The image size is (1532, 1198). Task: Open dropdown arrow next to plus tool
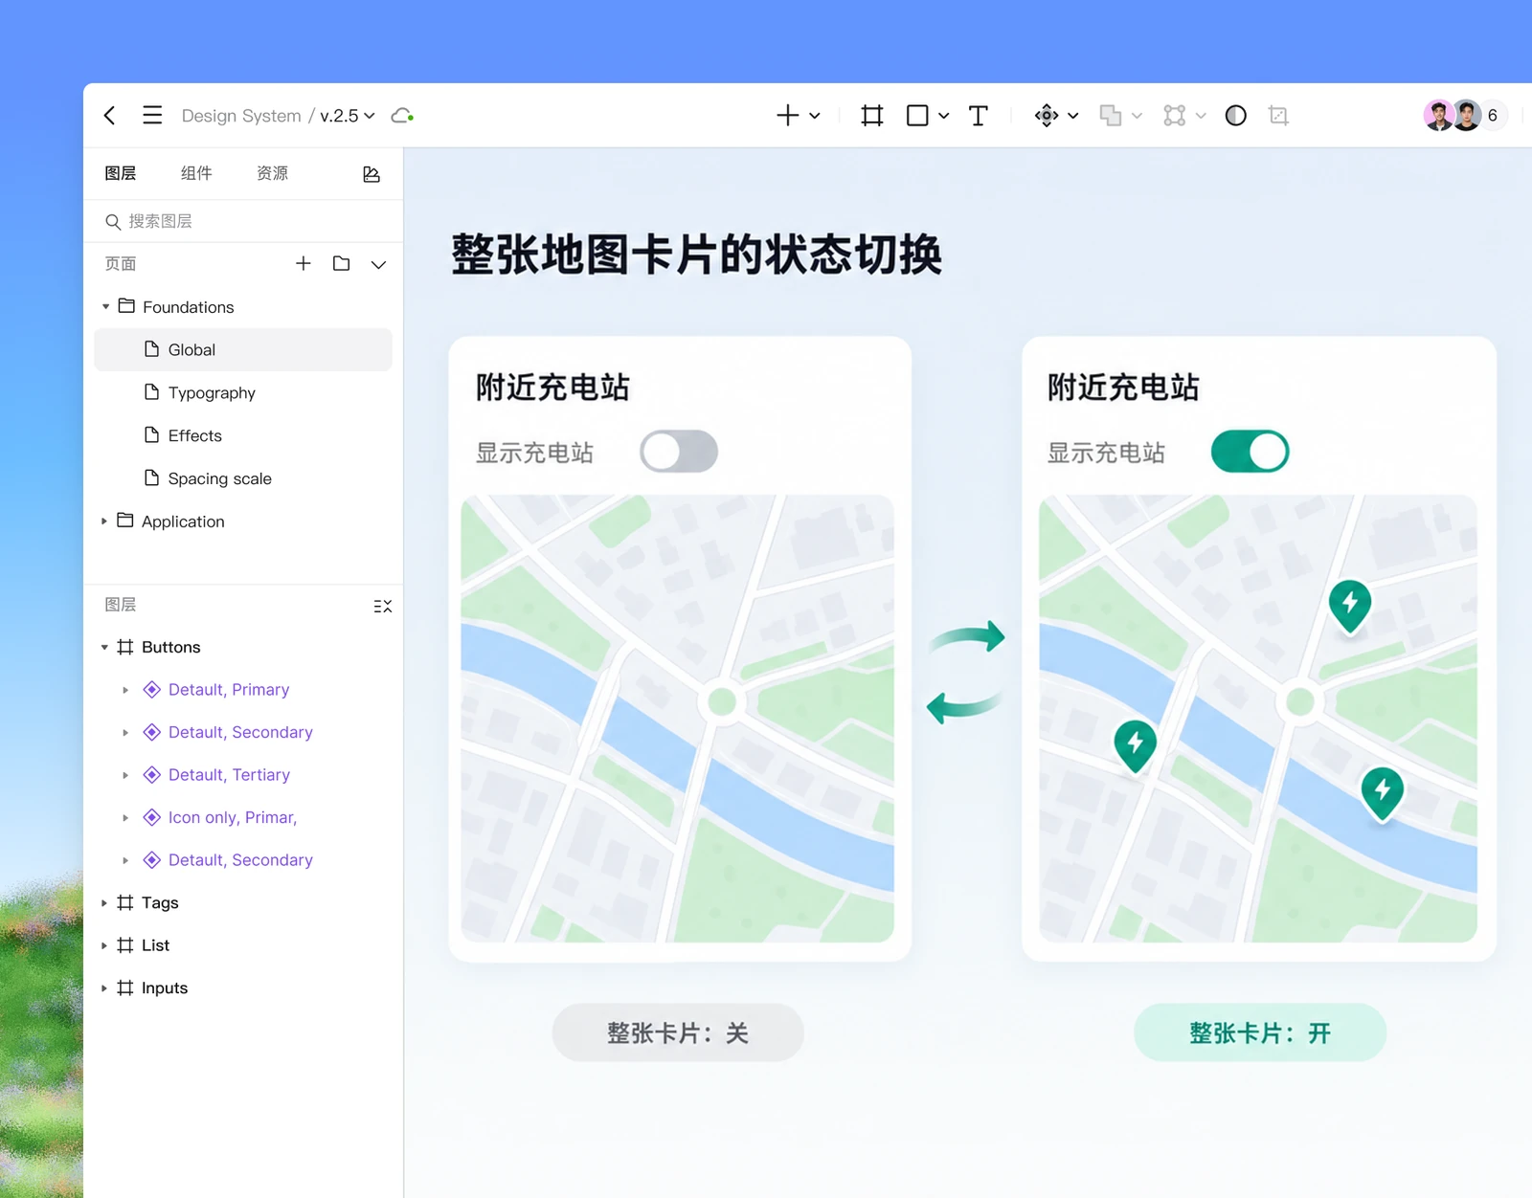[x=815, y=116]
